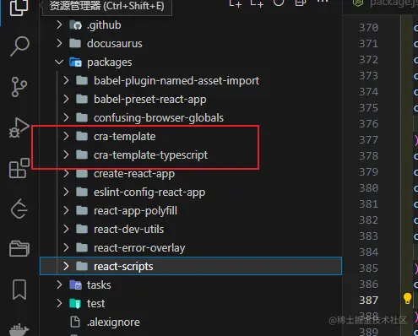Click the folder icon beside eslint-config-react-app
This screenshot has width=418, height=336.
(82, 192)
